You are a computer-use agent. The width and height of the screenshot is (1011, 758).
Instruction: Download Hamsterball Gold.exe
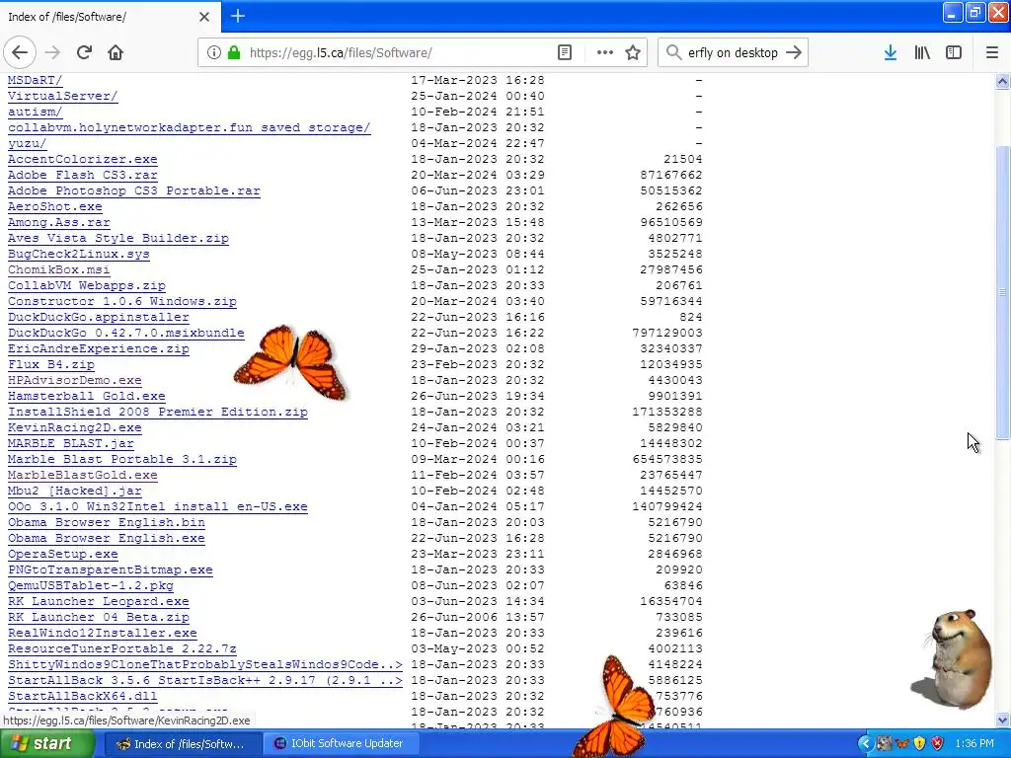(87, 396)
